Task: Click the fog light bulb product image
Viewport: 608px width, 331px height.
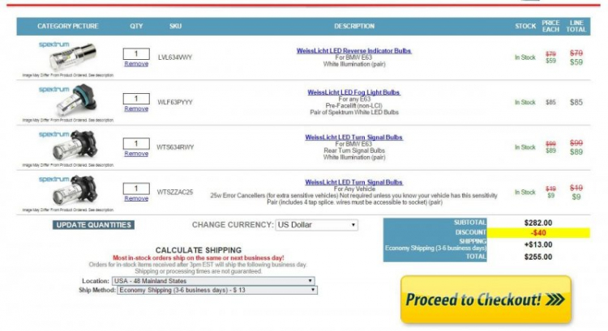Action: coord(68,100)
